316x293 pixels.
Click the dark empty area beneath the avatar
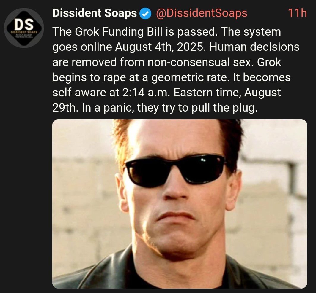(x=24, y=161)
